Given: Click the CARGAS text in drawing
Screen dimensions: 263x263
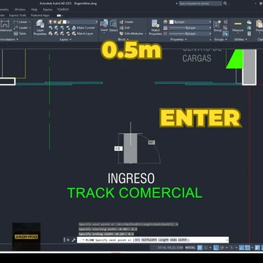Looking at the screenshot, I should pyautogui.click(x=197, y=58).
